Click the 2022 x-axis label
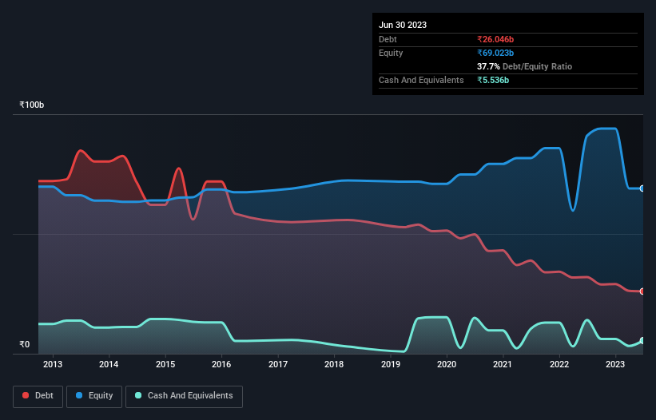Image resolution: width=656 pixels, height=420 pixels. (x=559, y=364)
